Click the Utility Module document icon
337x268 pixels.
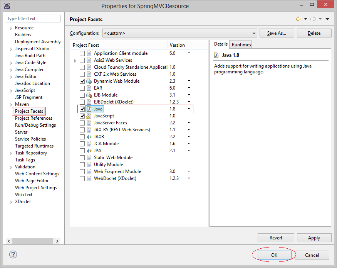pos(89,165)
